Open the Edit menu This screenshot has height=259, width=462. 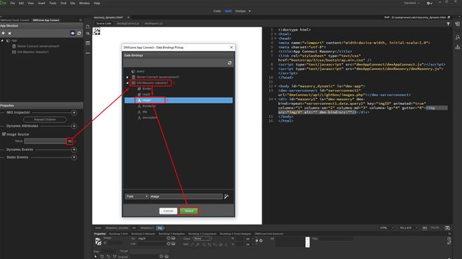(x=21, y=3)
